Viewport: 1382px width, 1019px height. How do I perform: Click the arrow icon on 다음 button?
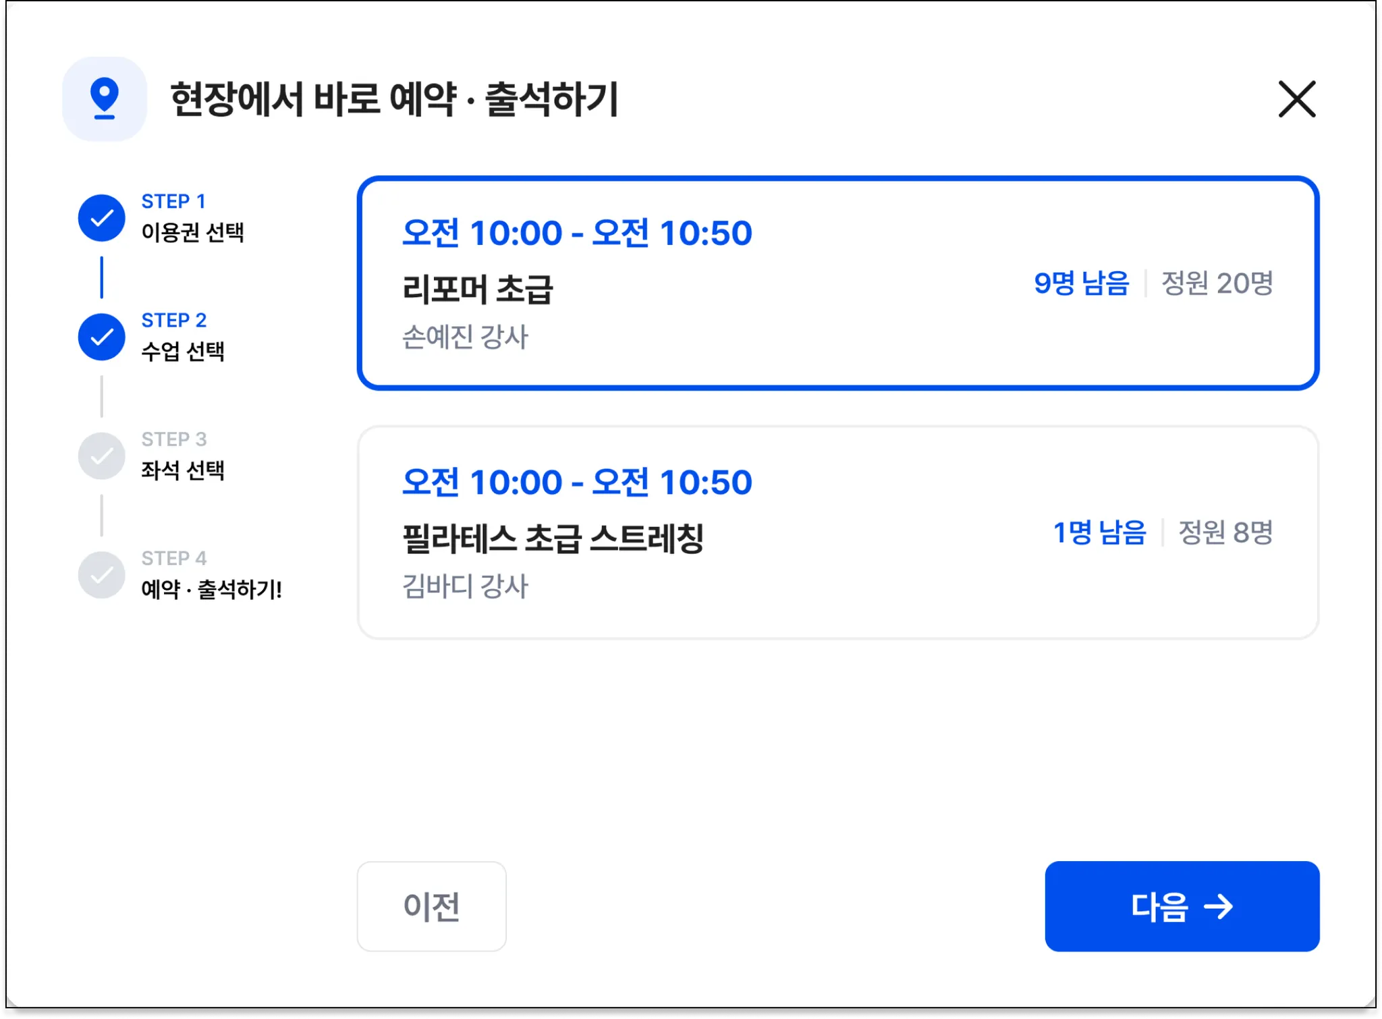(1219, 906)
